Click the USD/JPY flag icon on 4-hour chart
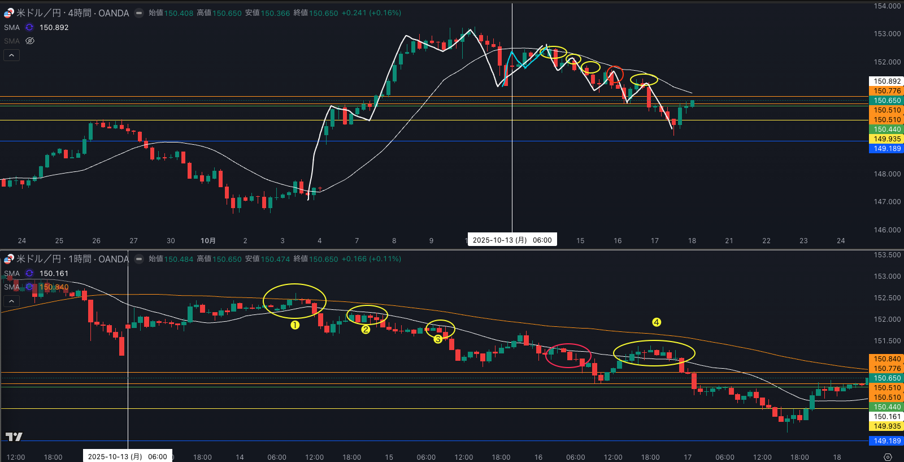Viewport: 904px width, 462px height. (x=8, y=13)
